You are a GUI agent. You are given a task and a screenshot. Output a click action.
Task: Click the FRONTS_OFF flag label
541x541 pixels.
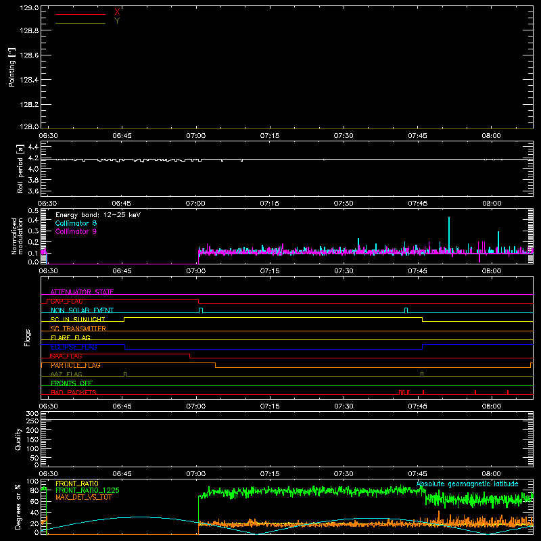tap(72, 383)
